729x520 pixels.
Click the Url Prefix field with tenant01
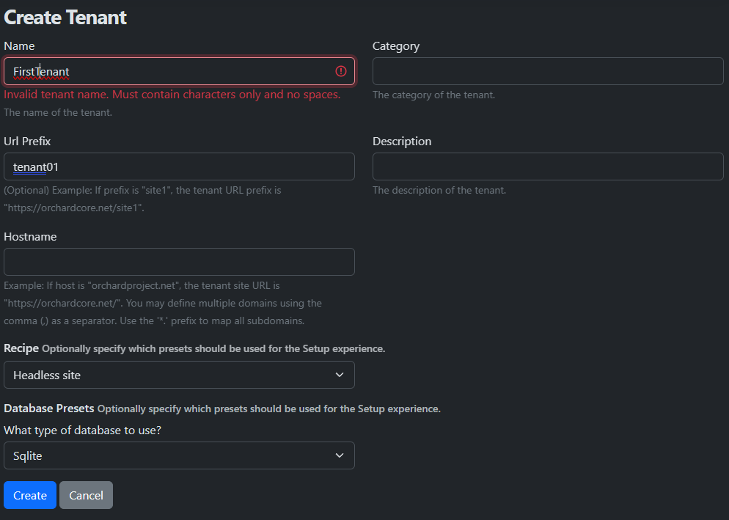point(179,166)
